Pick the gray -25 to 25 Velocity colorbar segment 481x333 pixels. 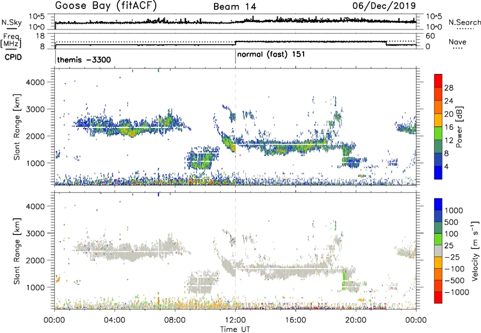(438, 251)
